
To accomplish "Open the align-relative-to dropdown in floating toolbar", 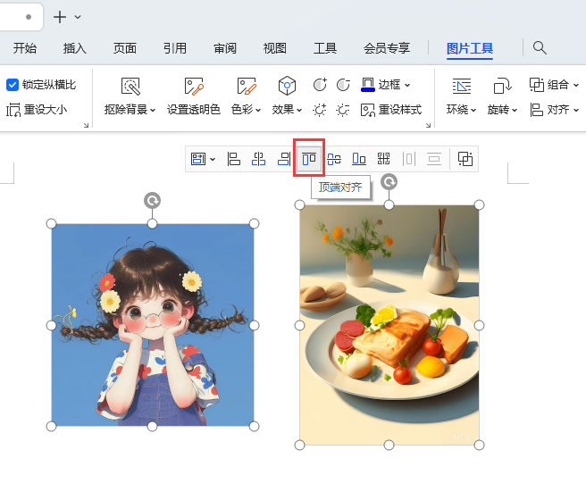I will [x=203, y=159].
